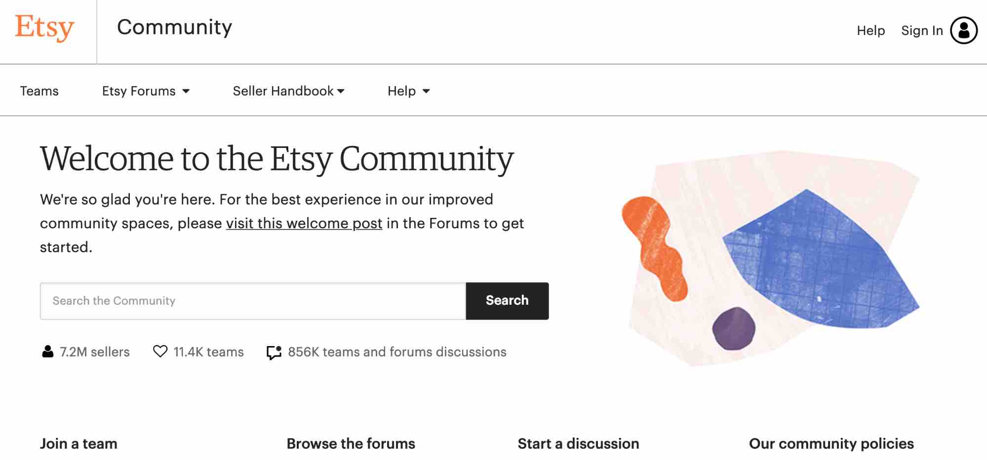Screen dimensions: 987x460
Task: Click Sign In at top right
Action: 922,31
